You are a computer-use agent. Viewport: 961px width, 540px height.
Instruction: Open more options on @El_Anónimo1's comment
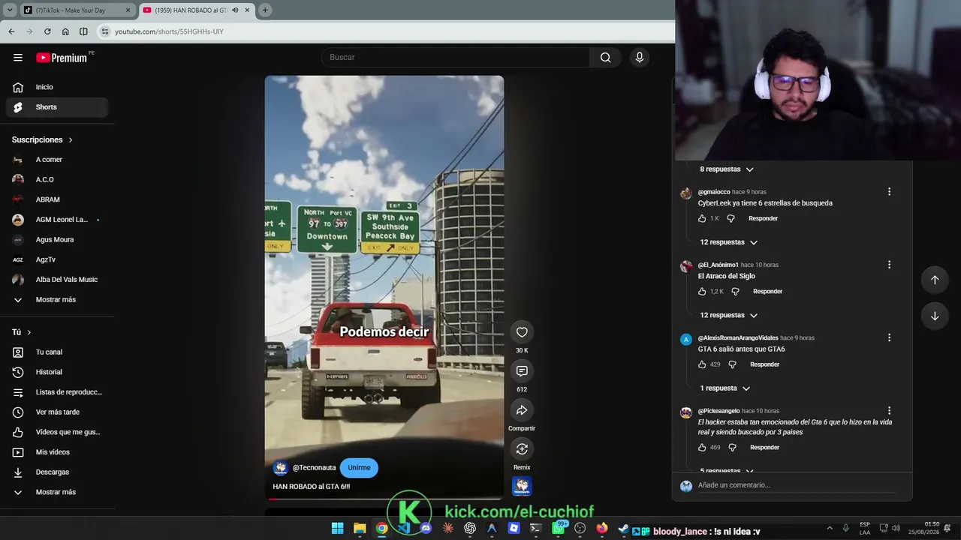point(889,265)
